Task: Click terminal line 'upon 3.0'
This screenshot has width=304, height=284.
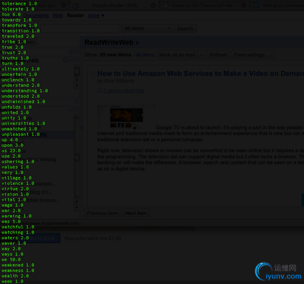Action: [x=12, y=145]
